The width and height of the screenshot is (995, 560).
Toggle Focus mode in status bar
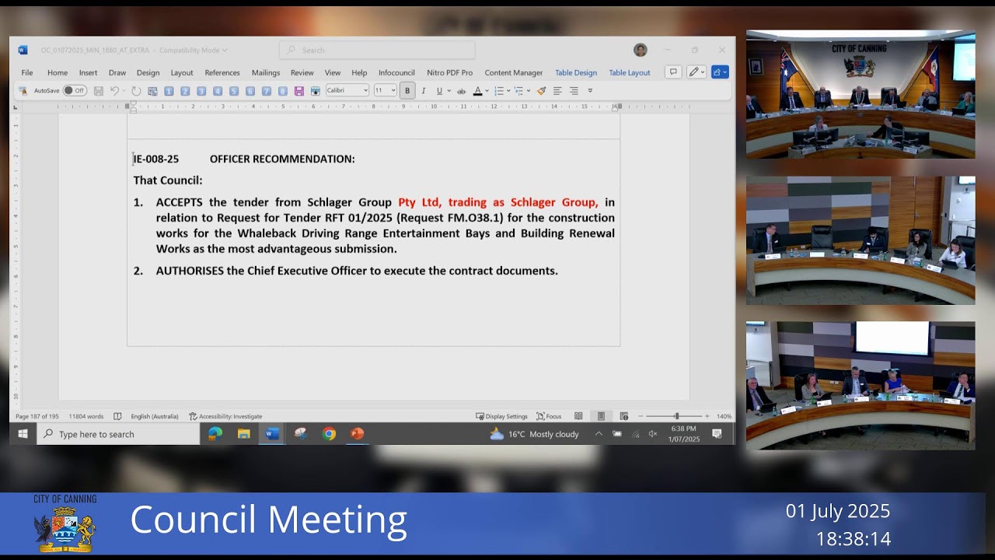click(x=549, y=416)
